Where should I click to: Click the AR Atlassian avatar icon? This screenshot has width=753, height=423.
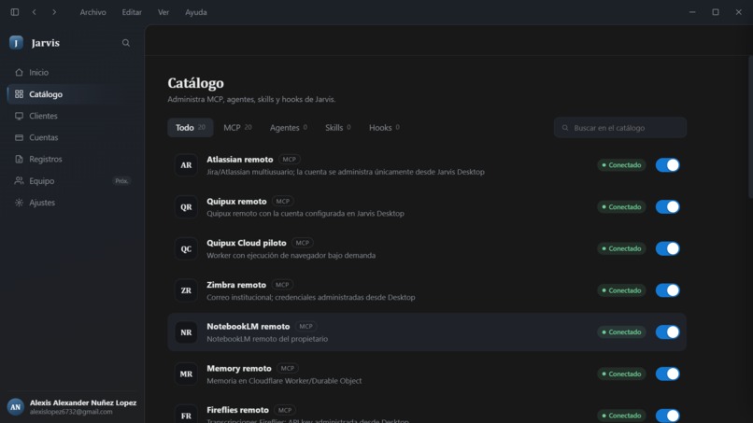(x=186, y=165)
